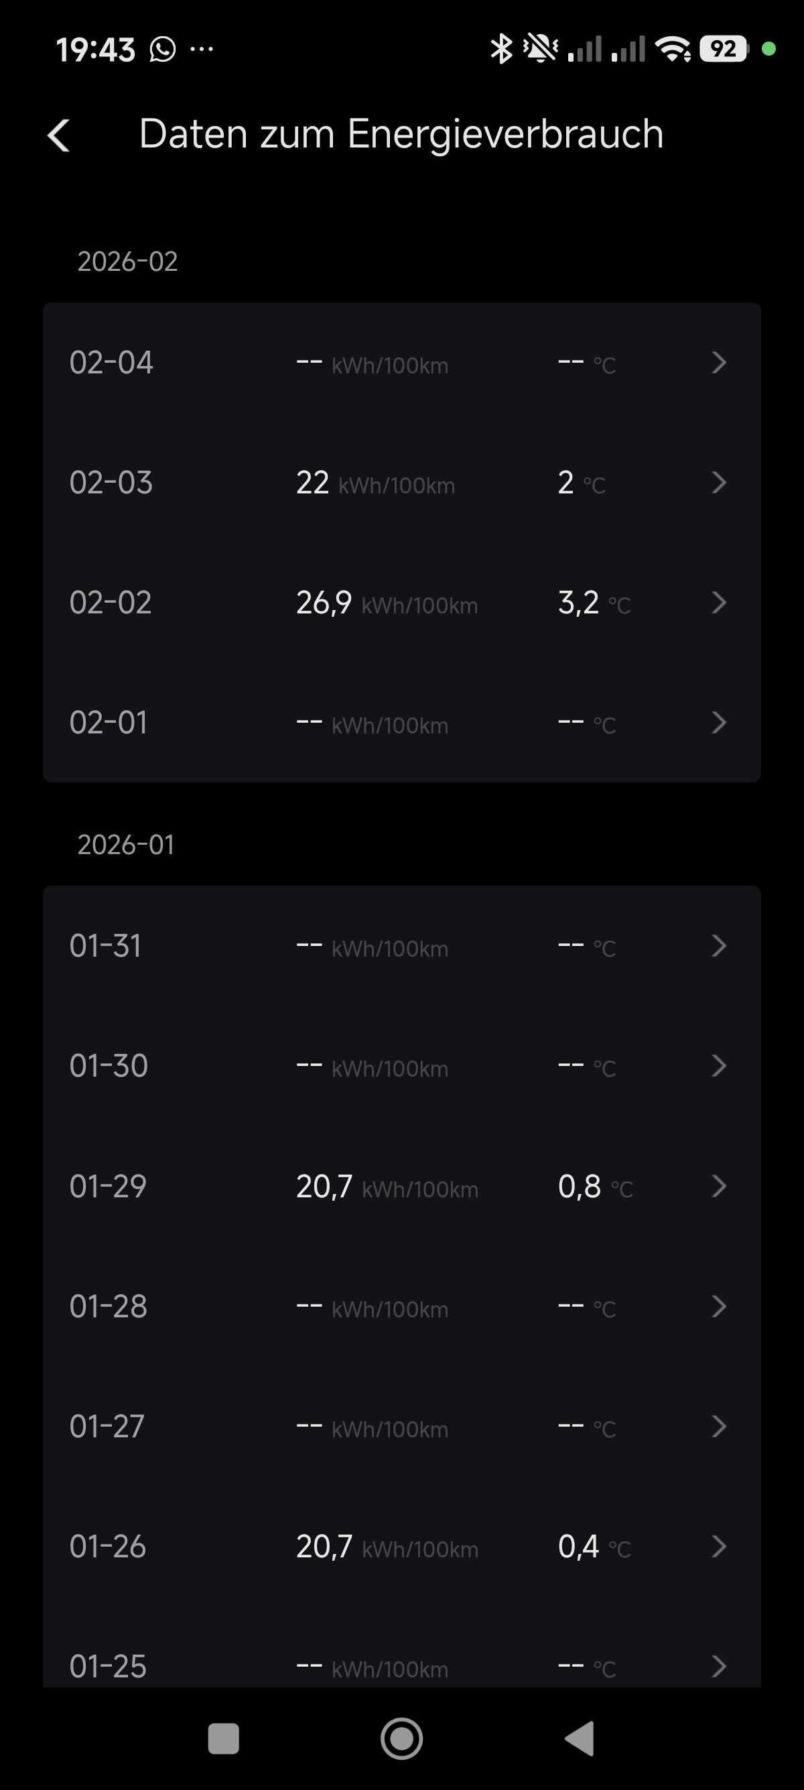Tap the 01-27 date row
The height and width of the screenshot is (1790, 804).
coord(108,1427)
